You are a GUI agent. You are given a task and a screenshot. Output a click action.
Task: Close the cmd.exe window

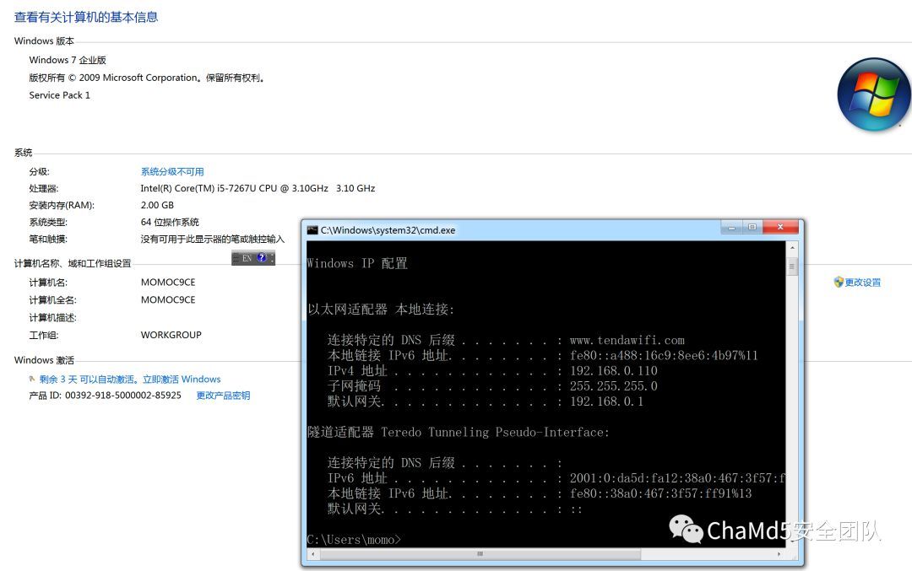(780, 227)
